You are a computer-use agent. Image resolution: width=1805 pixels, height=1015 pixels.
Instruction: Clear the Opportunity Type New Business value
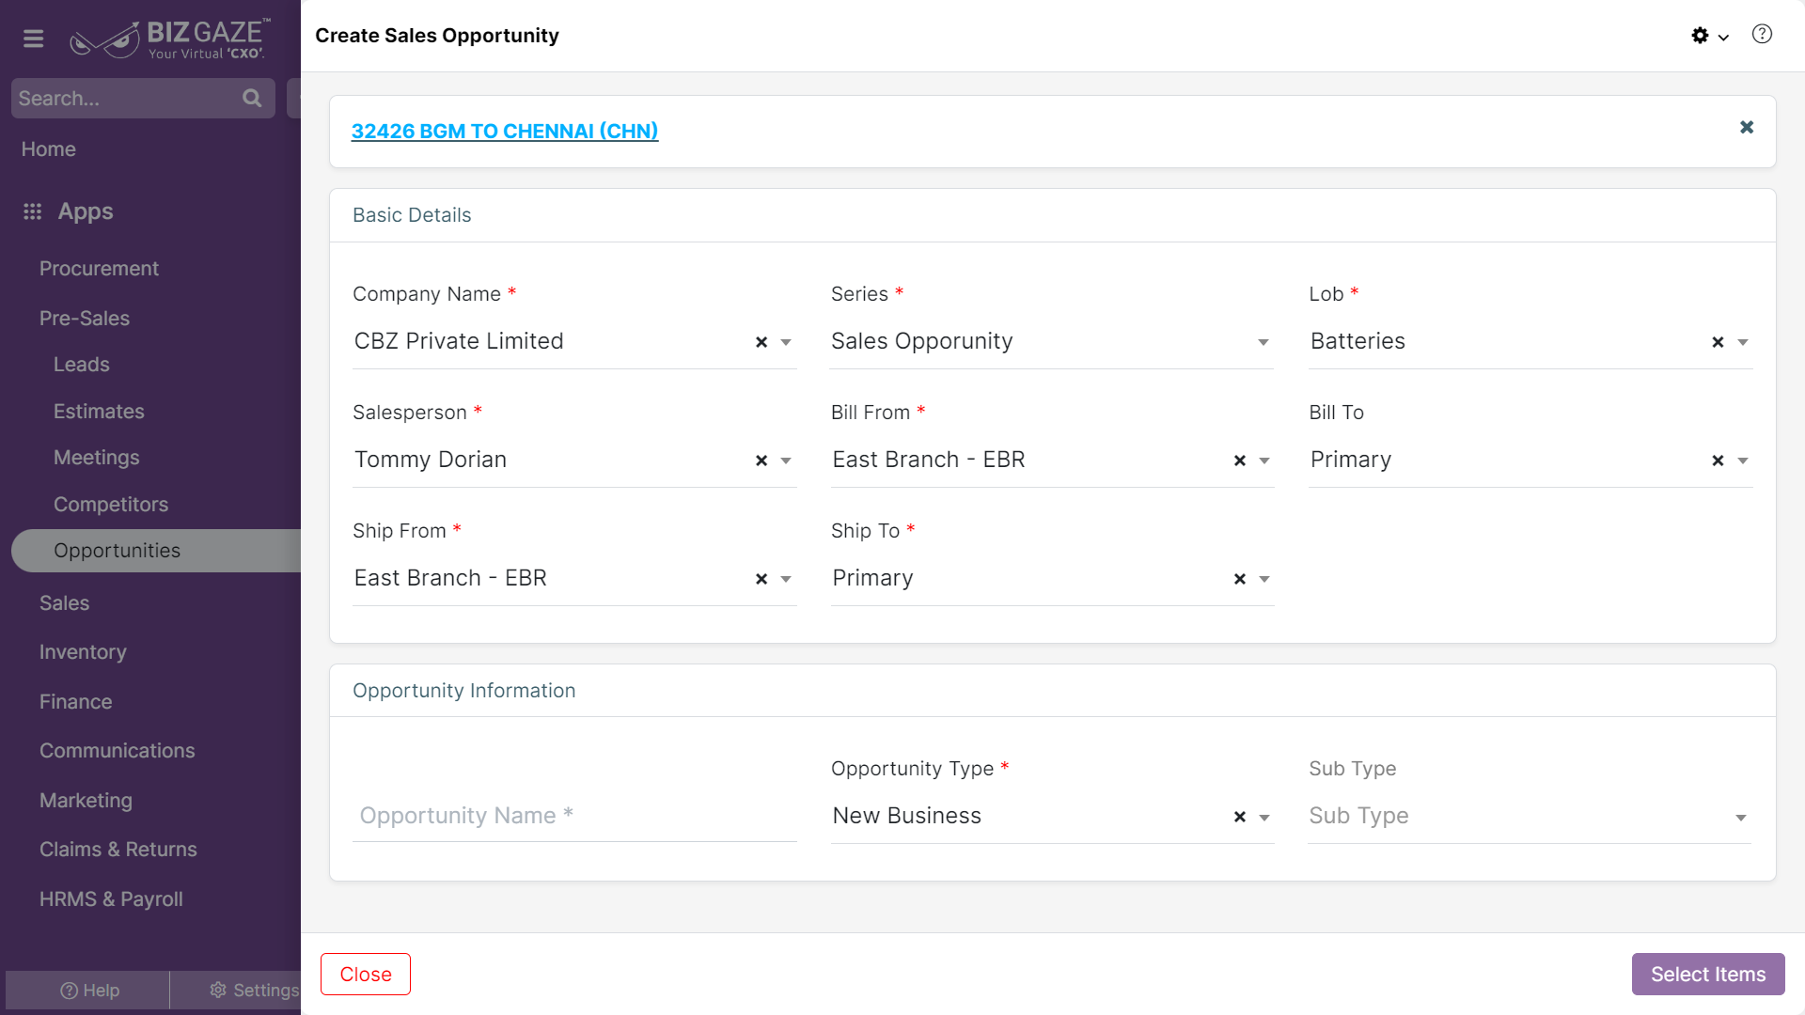click(1240, 817)
